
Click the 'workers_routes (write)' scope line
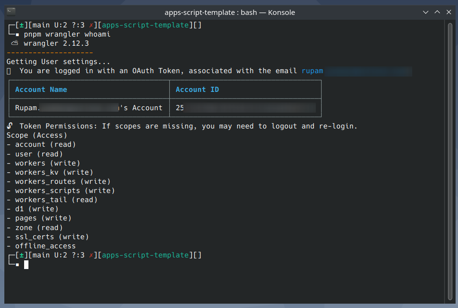[x=58, y=181]
